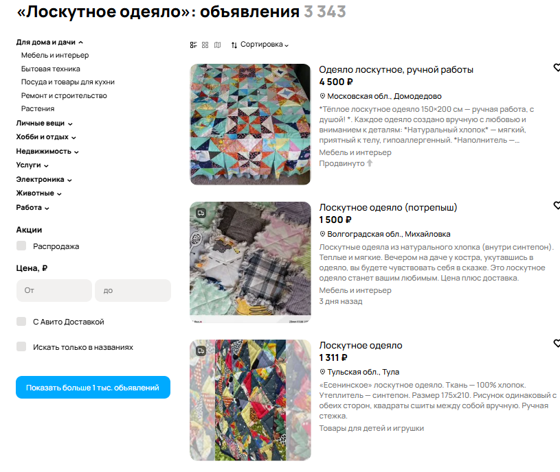Click Показать больше 1 тыс. объявлений button

click(x=93, y=388)
